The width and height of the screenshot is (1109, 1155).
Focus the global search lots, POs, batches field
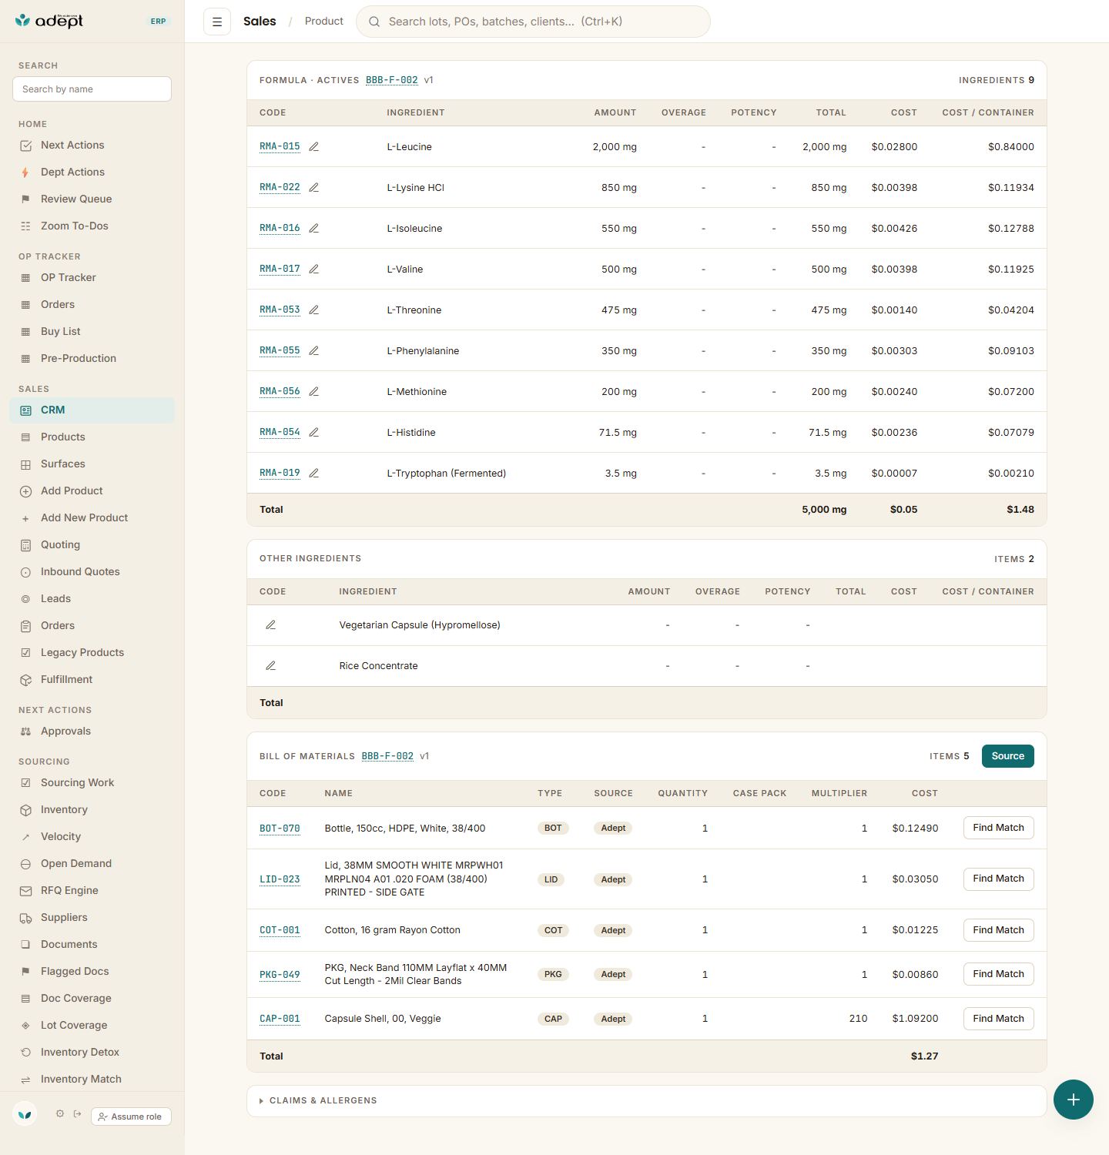click(x=533, y=22)
